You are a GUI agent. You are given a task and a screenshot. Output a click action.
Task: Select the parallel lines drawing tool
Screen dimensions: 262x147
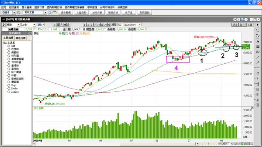257,47
